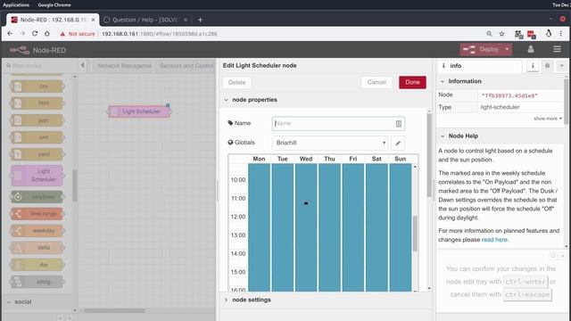Select Light Scheduler node in palette
Image resolution: width=571 pixels, height=321 pixels.
37,175
